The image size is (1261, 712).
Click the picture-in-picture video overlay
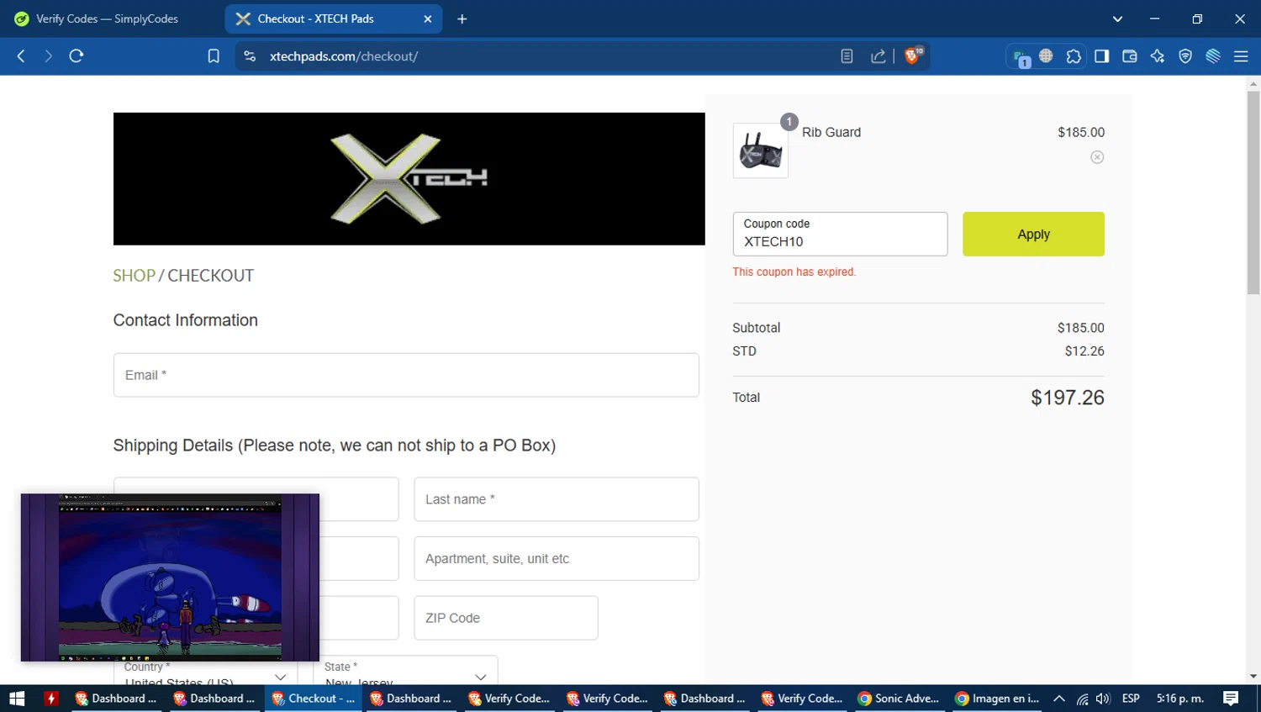170,578
